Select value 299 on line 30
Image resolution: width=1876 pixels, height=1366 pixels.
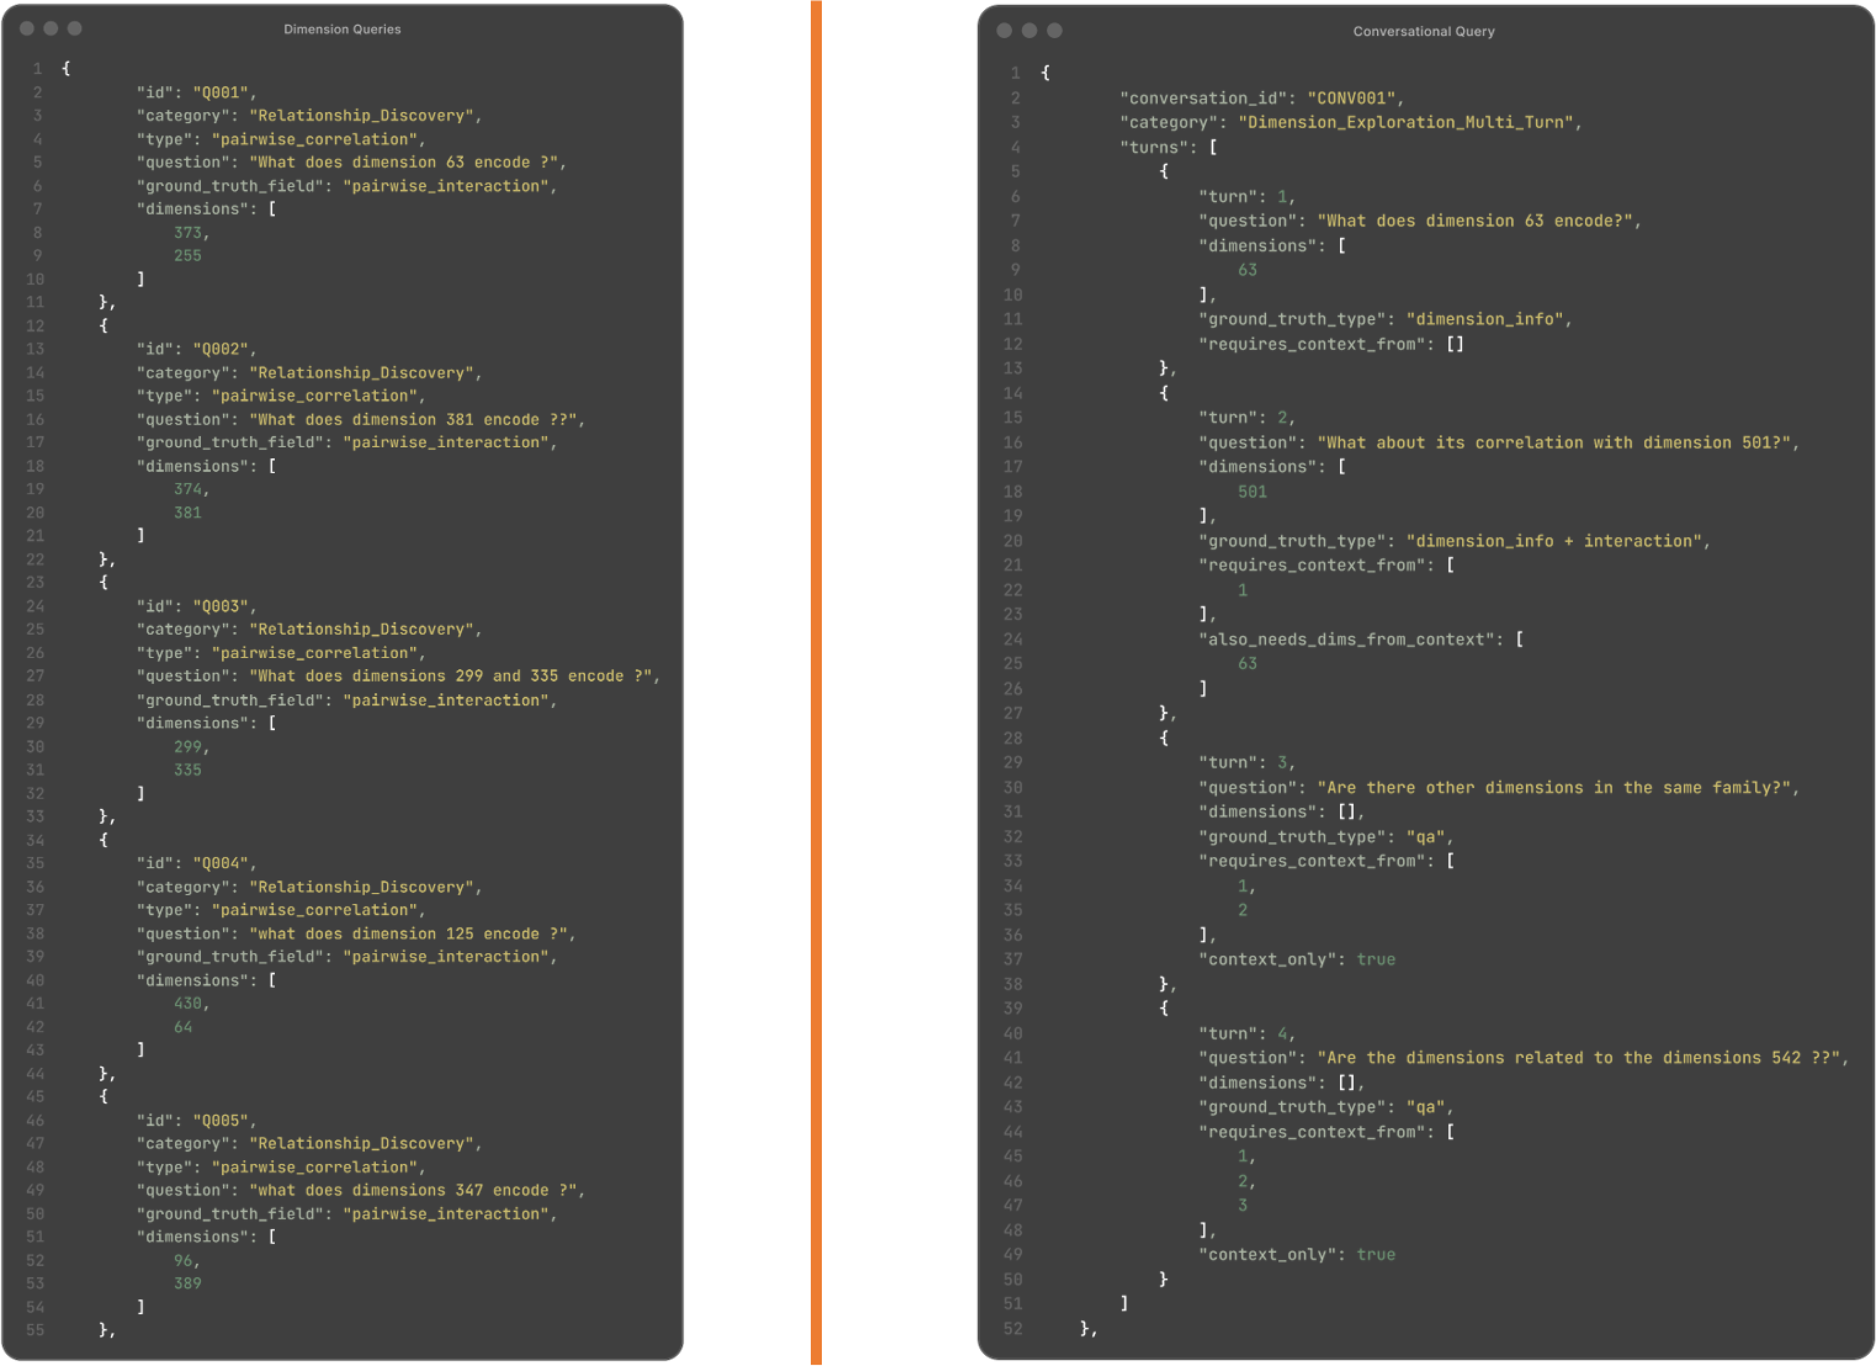(x=188, y=746)
